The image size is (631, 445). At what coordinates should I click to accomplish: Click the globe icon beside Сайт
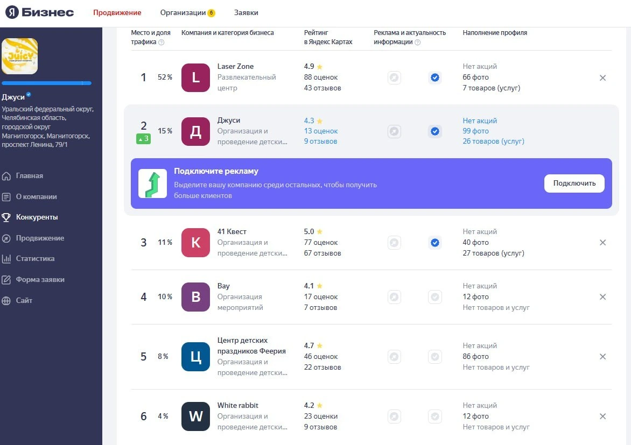(6, 301)
